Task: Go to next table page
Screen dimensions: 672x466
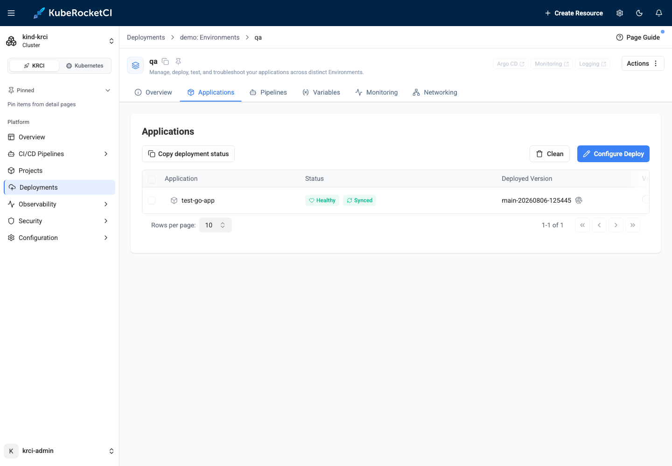Action: pyautogui.click(x=616, y=225)
